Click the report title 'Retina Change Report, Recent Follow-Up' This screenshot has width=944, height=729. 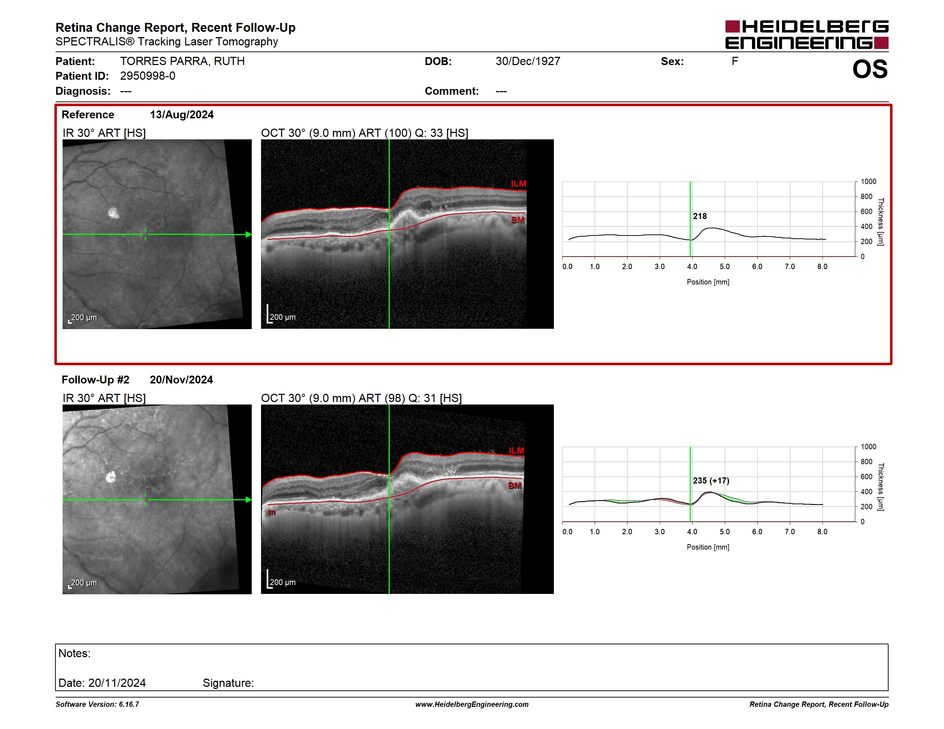[x=175, y=28]
